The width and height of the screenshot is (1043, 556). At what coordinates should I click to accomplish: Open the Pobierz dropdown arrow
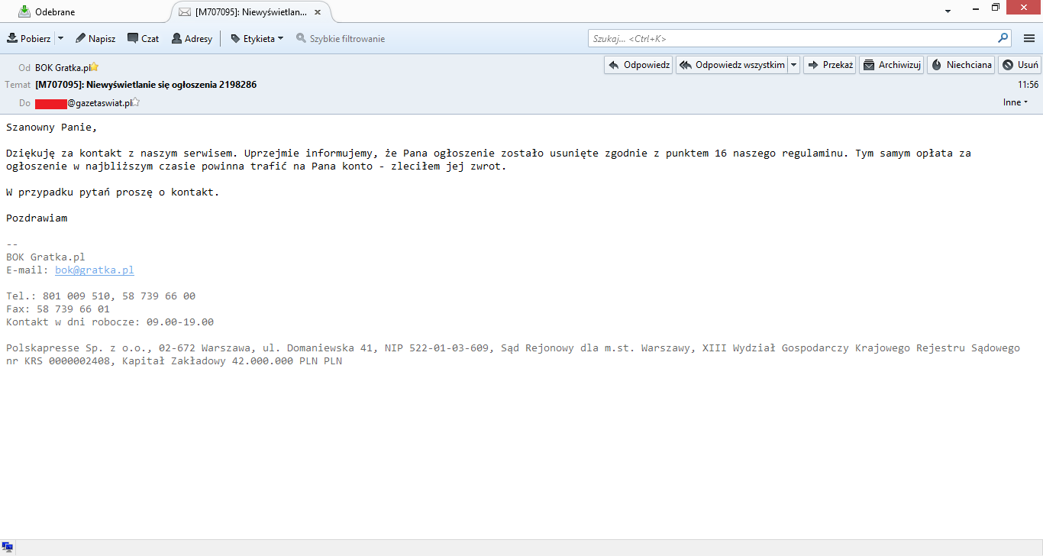[x=61, y=38]
